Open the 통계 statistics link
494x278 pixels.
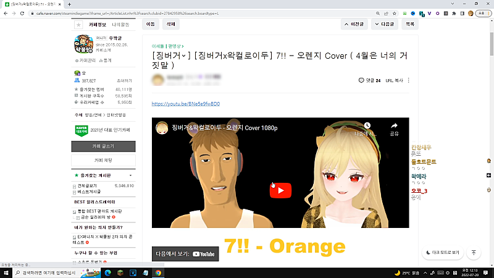pyautogui.click(x=105, y=61)
